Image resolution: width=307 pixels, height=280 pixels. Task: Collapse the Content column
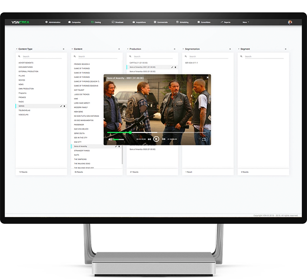(x=72, y=49)
